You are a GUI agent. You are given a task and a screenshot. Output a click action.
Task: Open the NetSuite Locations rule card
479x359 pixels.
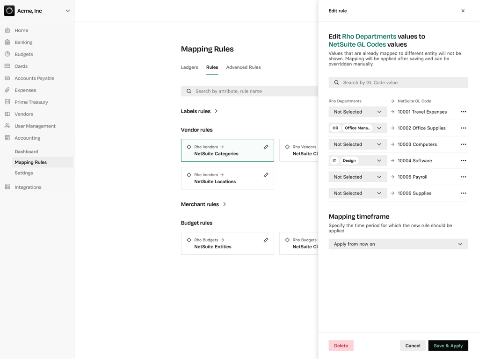[227, 178]
